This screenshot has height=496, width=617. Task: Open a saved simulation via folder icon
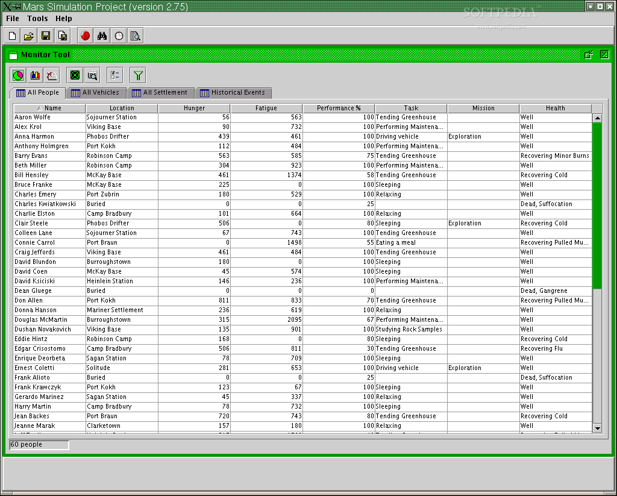(x=29, y=36)
